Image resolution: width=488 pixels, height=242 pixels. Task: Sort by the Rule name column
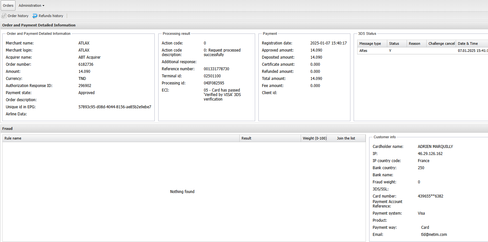click(121, 138)
